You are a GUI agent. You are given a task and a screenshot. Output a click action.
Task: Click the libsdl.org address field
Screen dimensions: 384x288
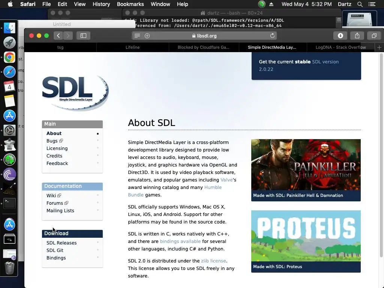coord(204,36)
